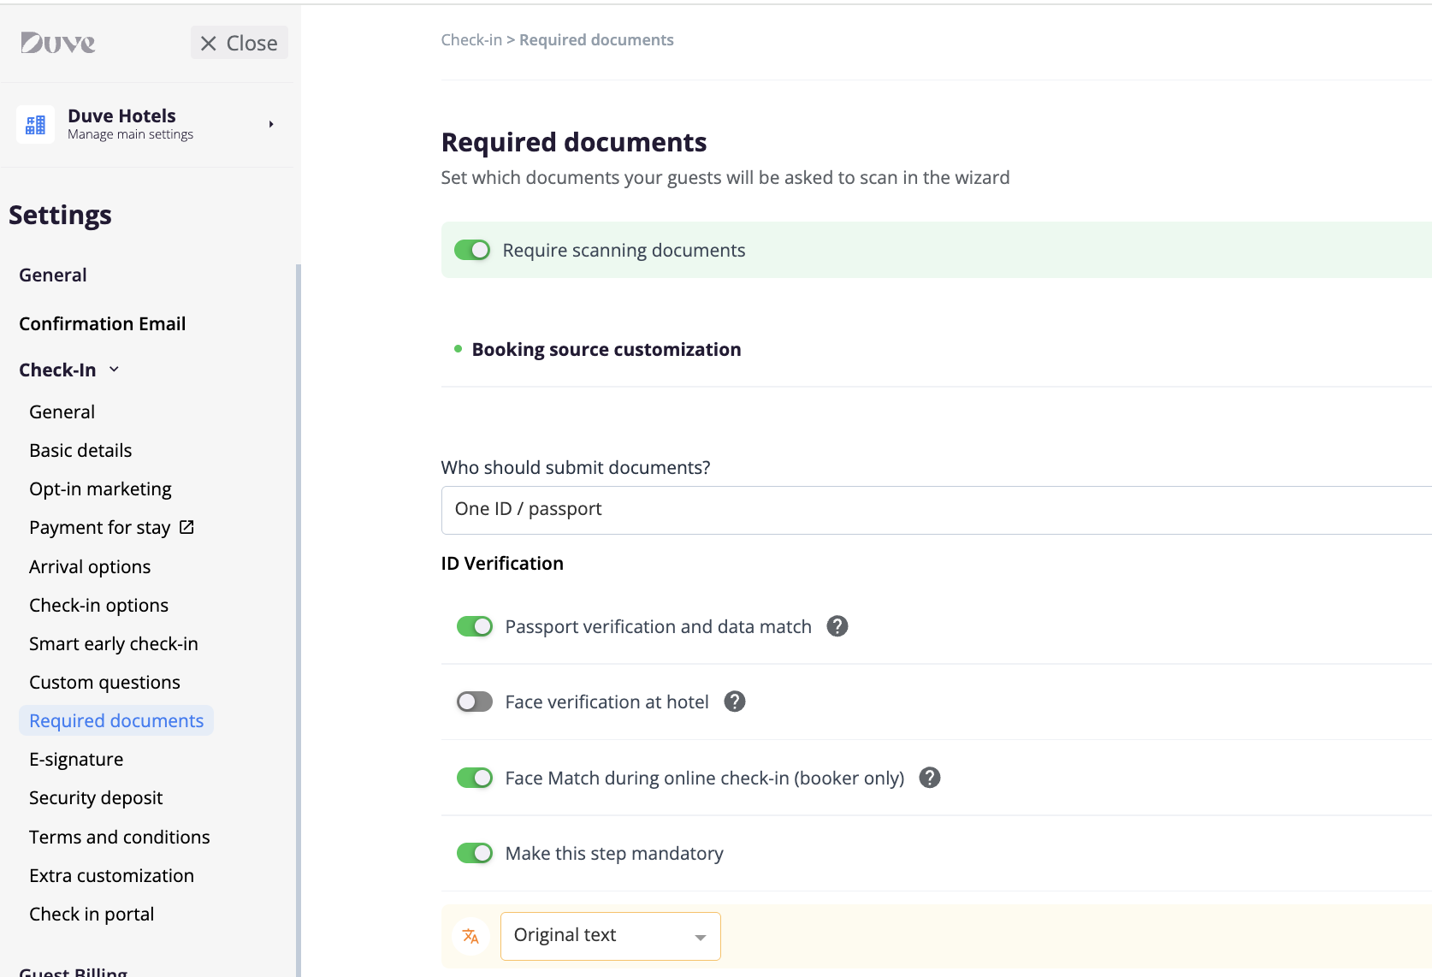Open E-signature settings page

coord(76,760)
